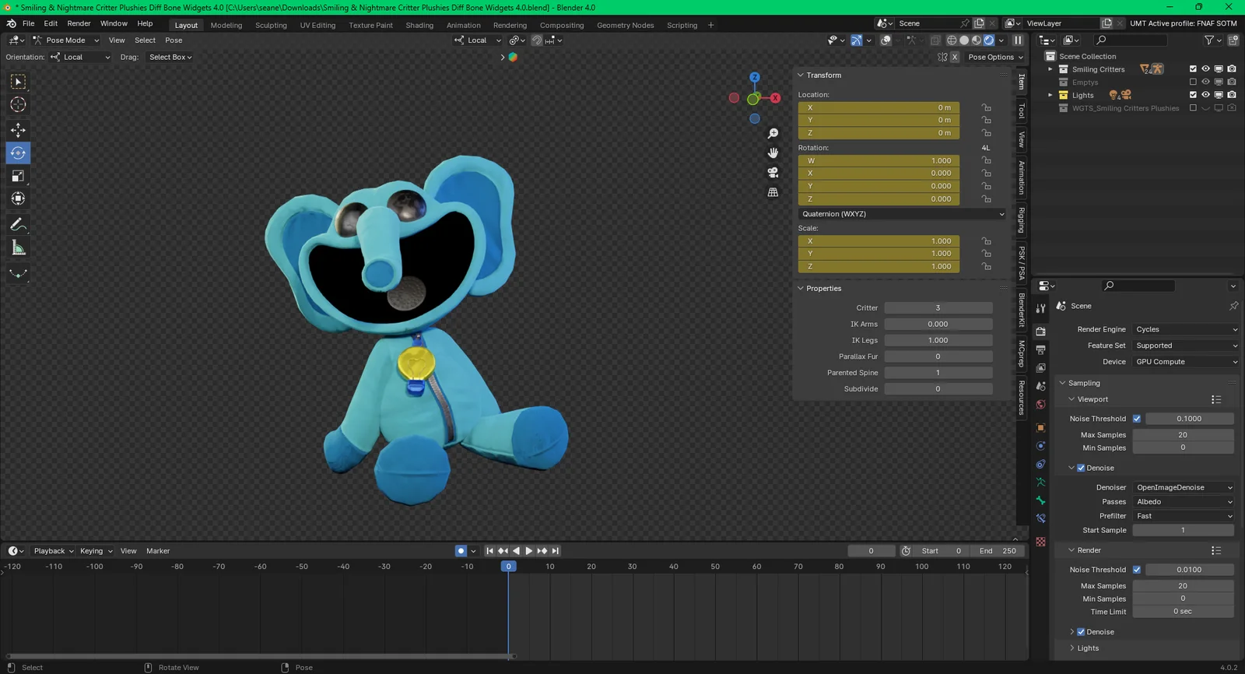
Task: Open the Output properties tab
Action: click(1040, 350)
